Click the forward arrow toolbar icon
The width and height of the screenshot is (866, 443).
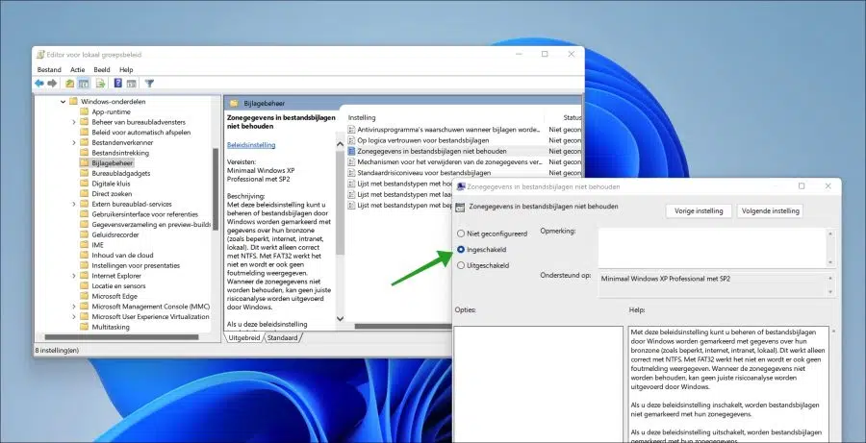53,84
